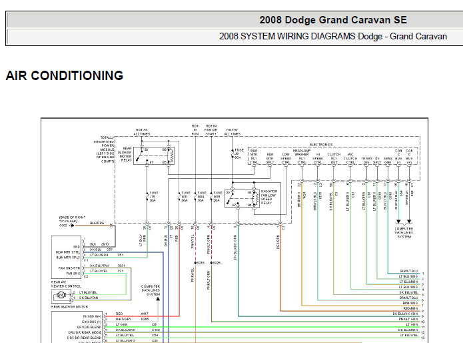Click the 'CAN C BUS (-)' terminal label
This screenshot has width=463, height=343.
coord(398,156)
